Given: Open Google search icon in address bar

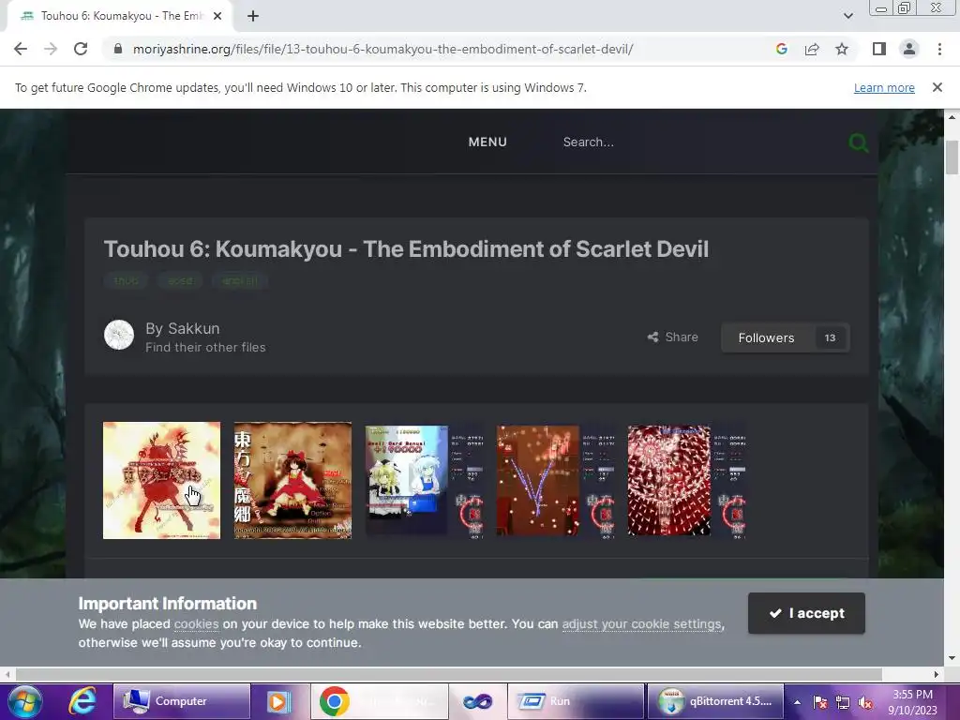Looking at the screenshot, I should pyautogui.click(x=781, y=49).
